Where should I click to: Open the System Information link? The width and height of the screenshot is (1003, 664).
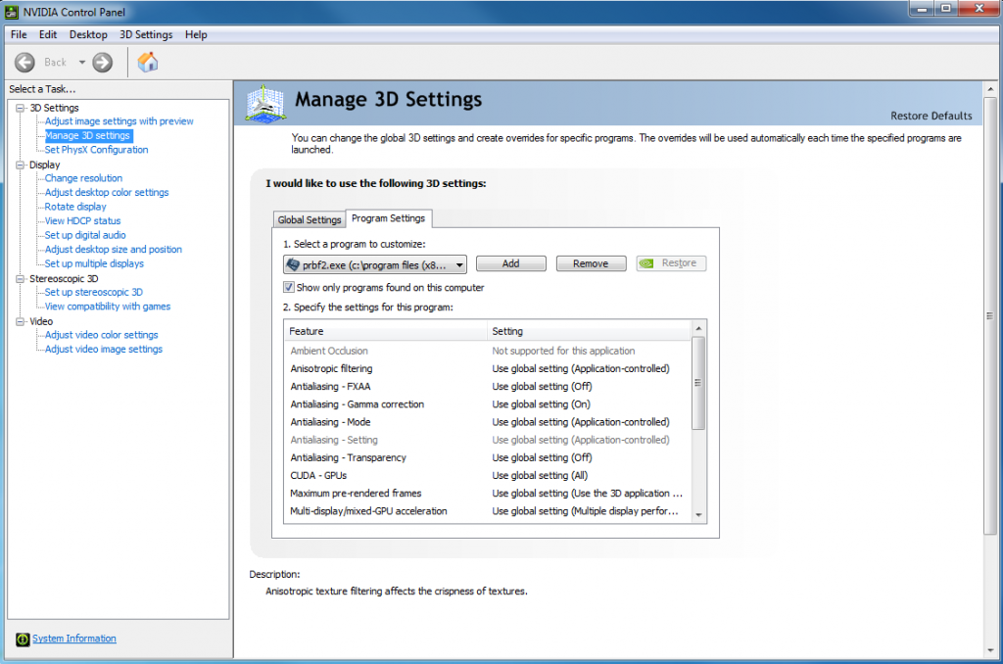[74, 639]
